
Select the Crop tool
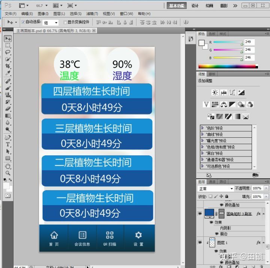coord(8,66)
